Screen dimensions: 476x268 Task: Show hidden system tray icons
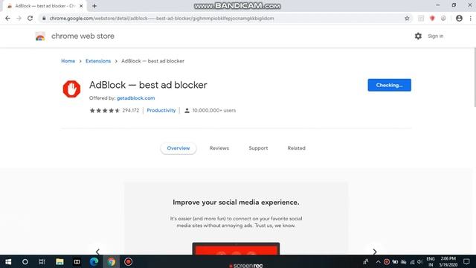(378, 261)
